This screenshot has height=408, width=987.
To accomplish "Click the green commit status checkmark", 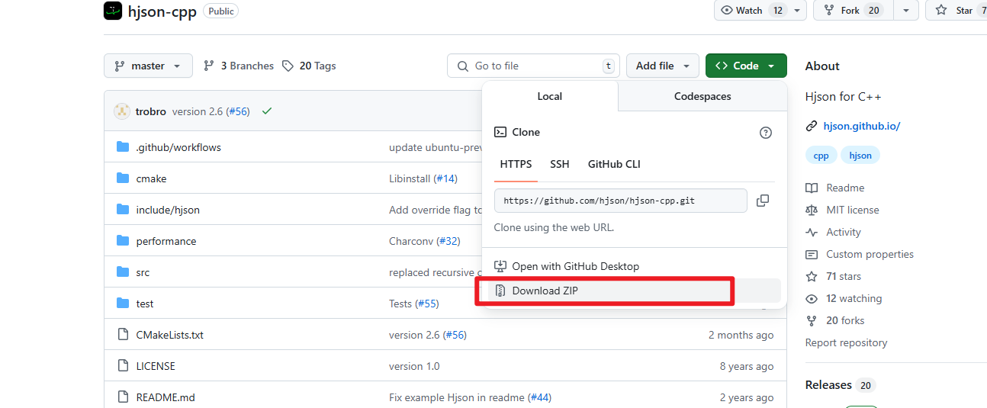I will (267, 111).
